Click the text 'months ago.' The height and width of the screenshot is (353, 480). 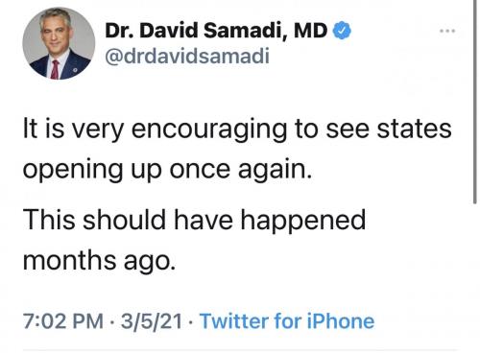[99, 260]
